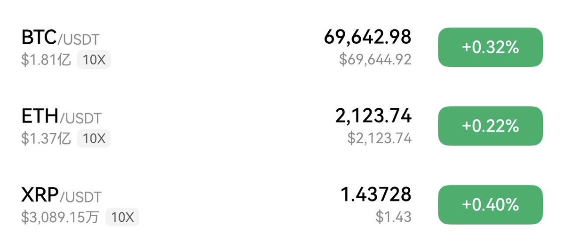Tap the green +0.32% change button
Screen dimensions: 564x242
(x=490, y=47)
